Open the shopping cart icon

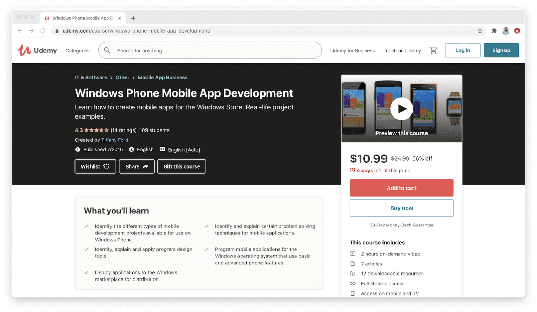[x=434, y=50]
